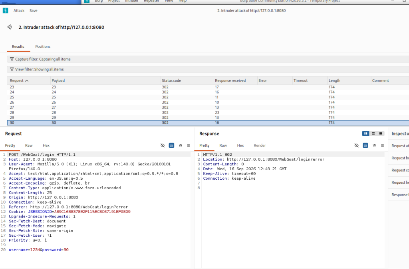Click the Location header in response
Image resolution: width=409 pixels, height=269 pixels.
(x=264, y=159)
